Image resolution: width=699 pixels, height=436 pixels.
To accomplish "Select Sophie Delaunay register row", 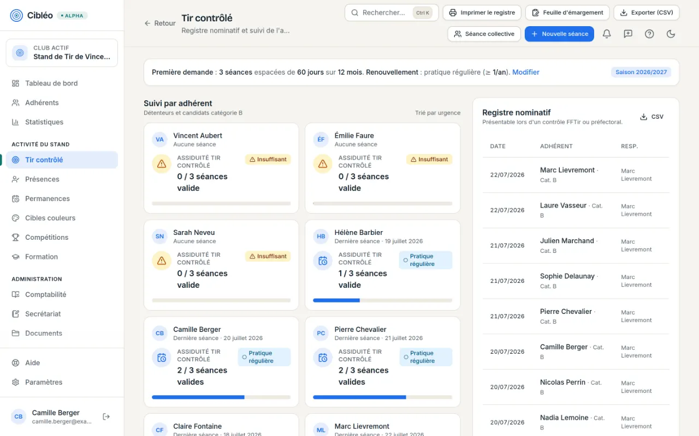I will point(576,281).
